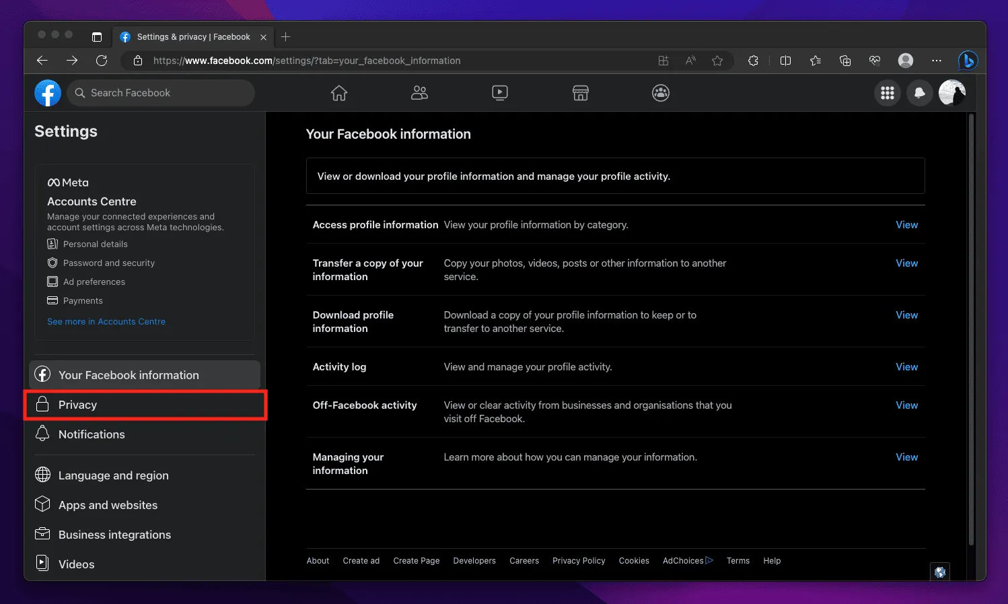Click the Help footer link

(x=772, y=561)
